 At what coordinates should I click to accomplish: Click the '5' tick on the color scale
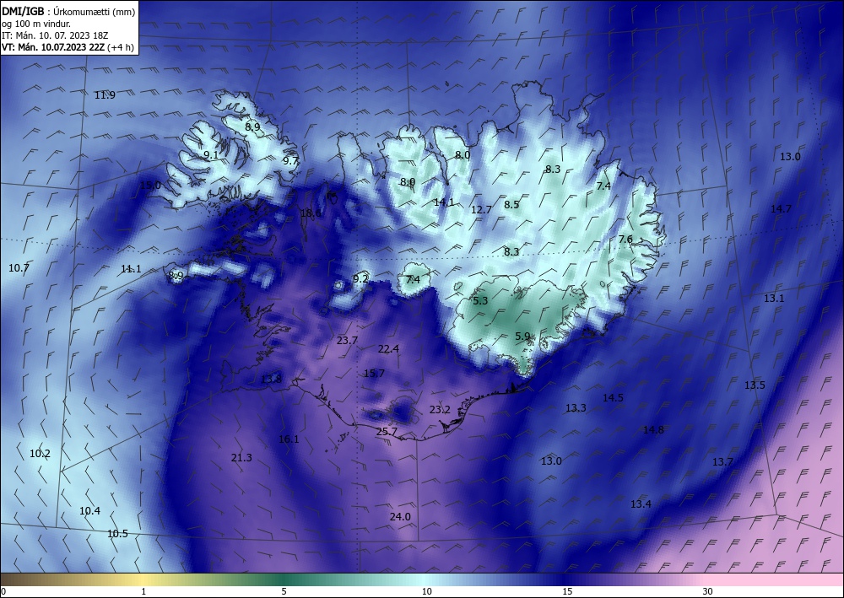(x=284, y=591)
